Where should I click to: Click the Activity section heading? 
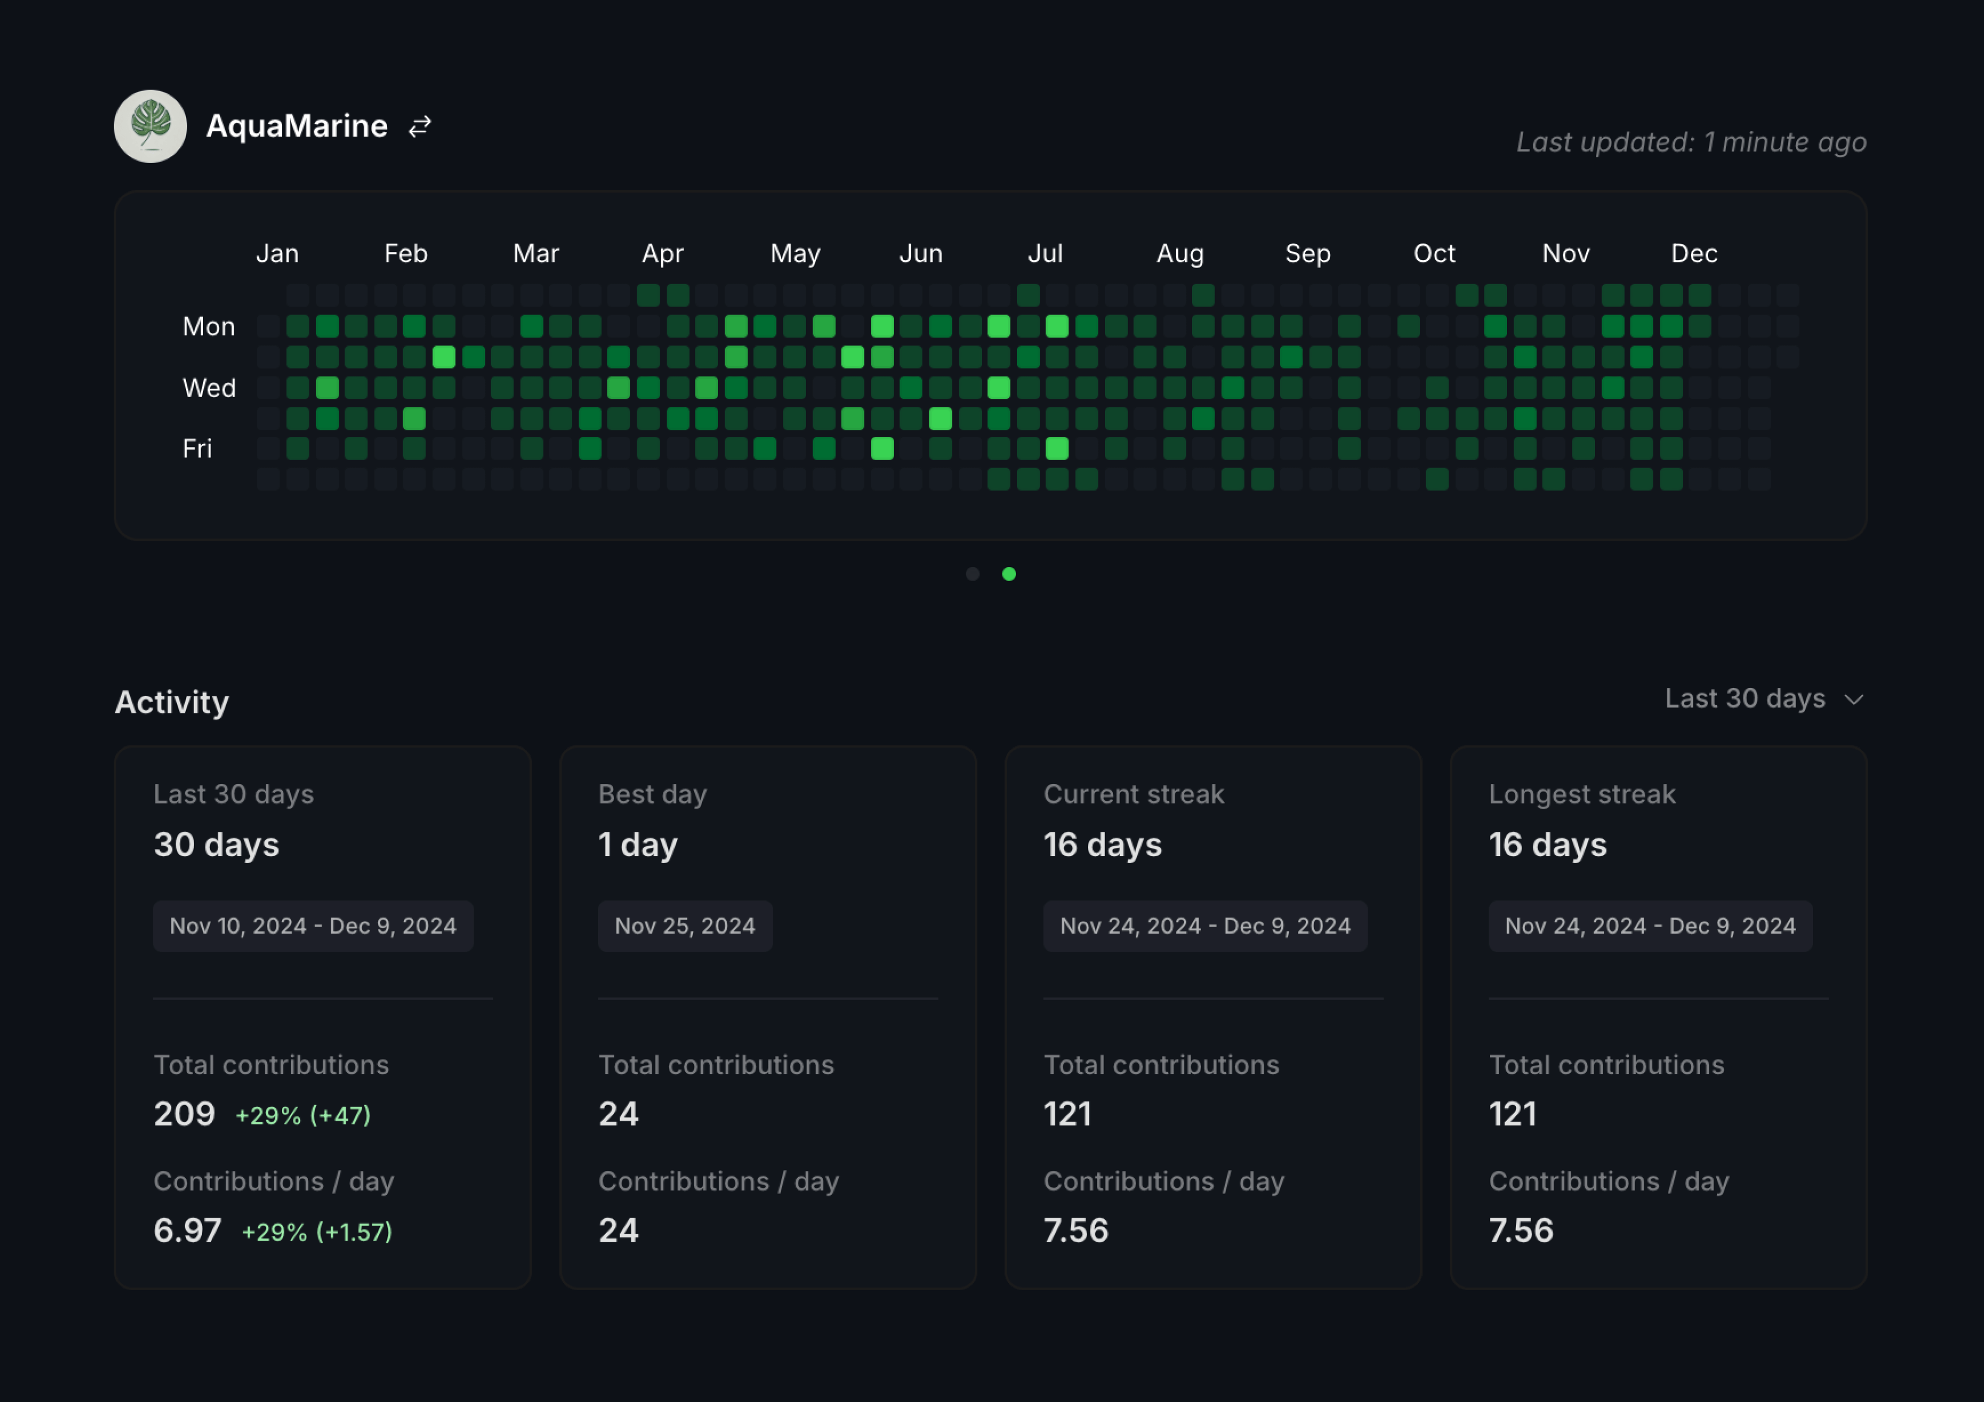pos(172,702)
